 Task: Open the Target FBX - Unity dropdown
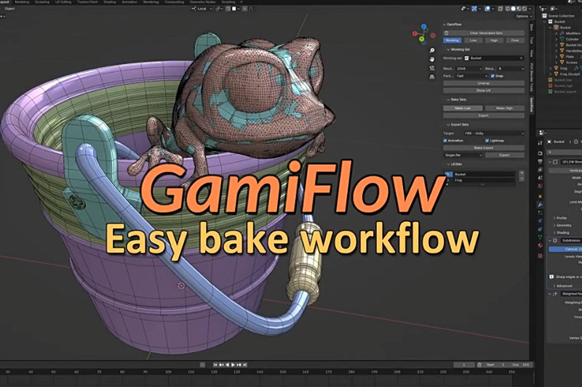[x=493, y=134]
